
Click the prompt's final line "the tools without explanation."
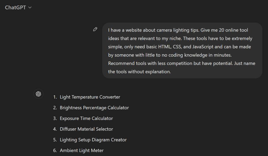tap(139, 71)
